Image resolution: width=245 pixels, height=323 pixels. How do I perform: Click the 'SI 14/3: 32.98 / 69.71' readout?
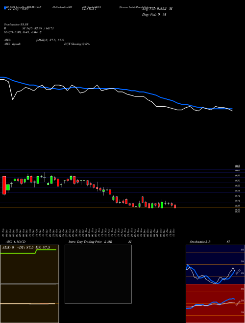(38, 28)
